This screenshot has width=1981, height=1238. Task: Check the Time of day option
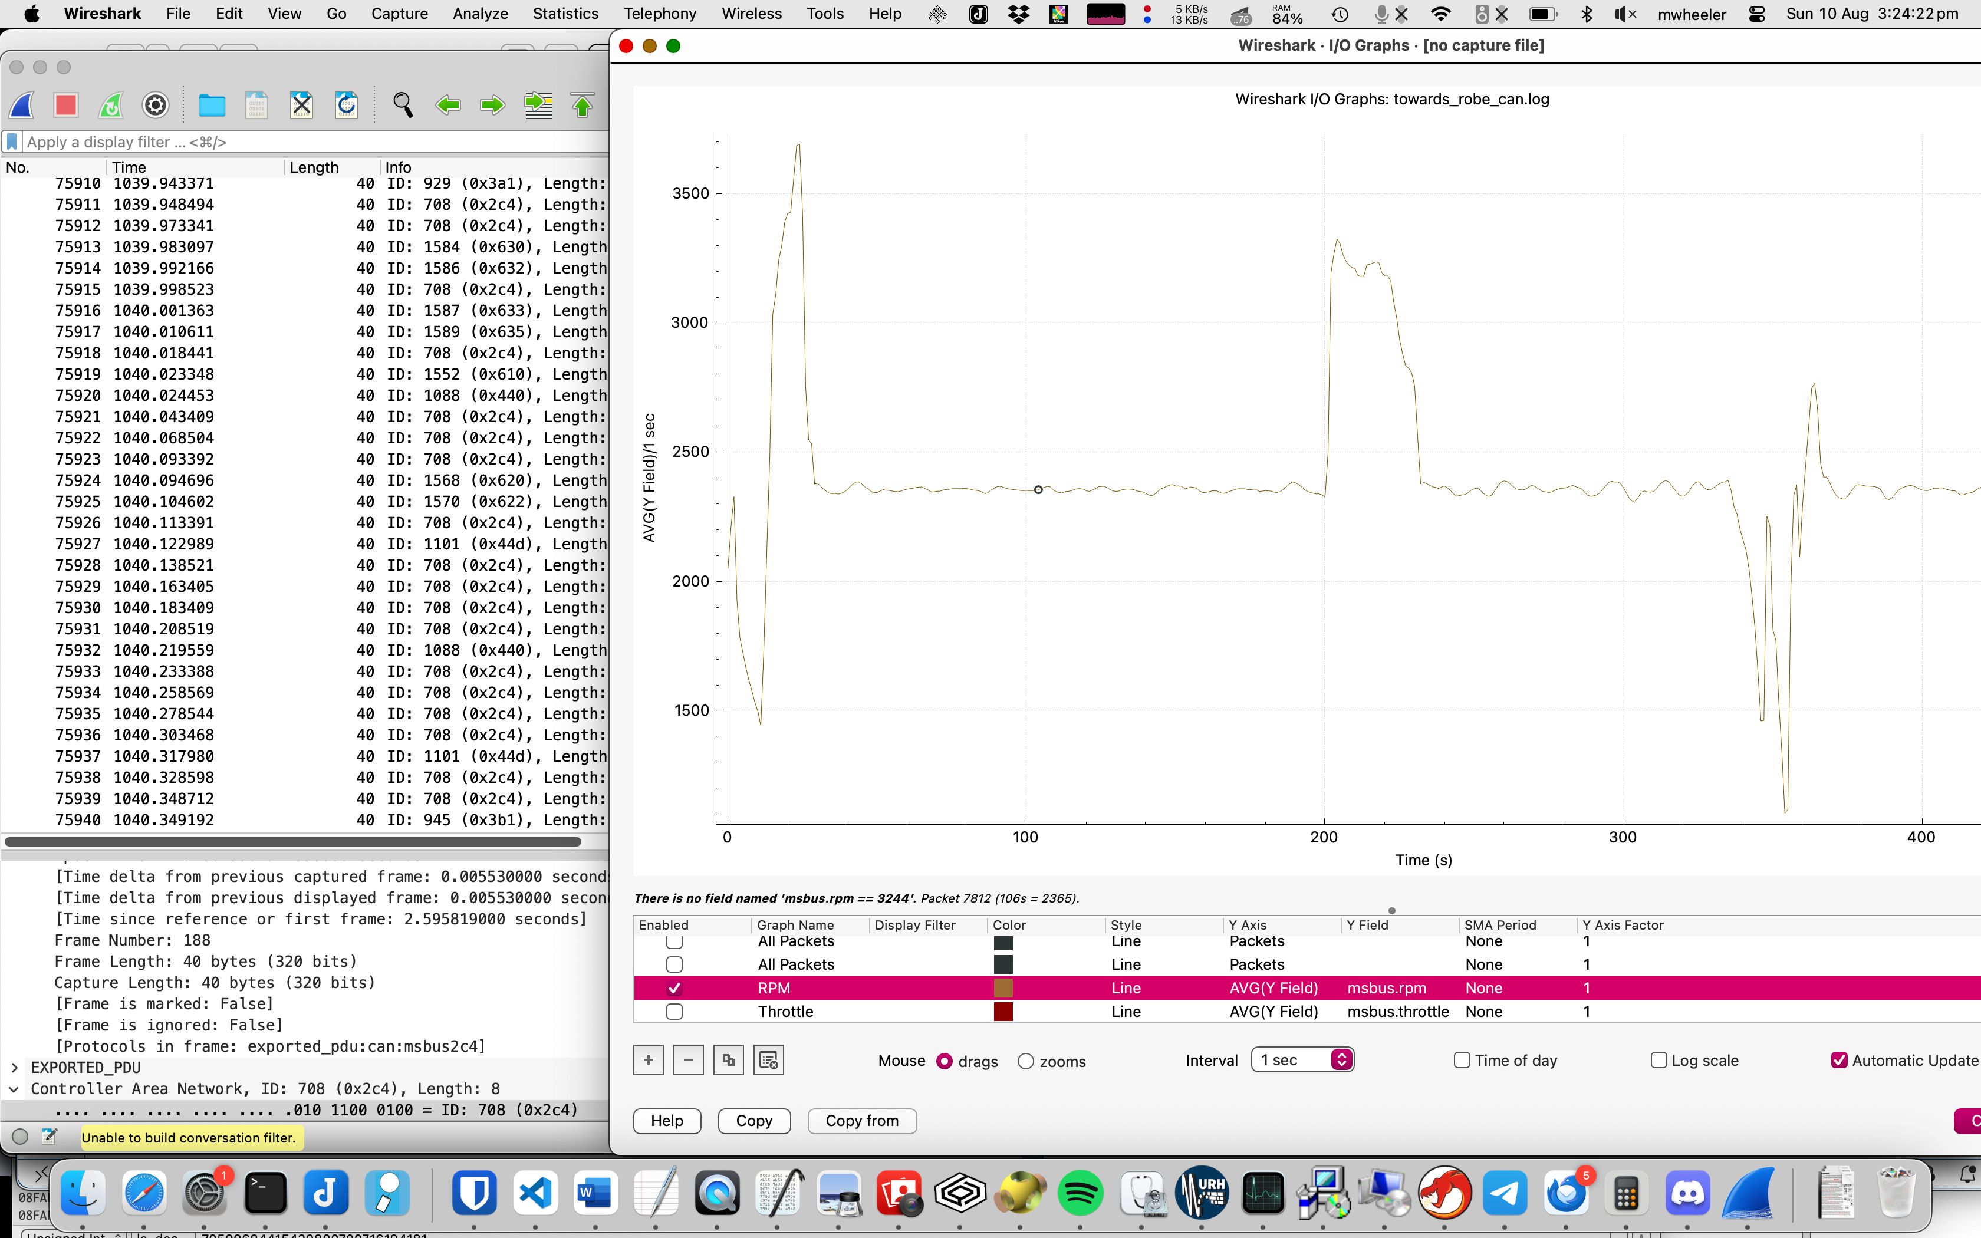[1461, 1059]
